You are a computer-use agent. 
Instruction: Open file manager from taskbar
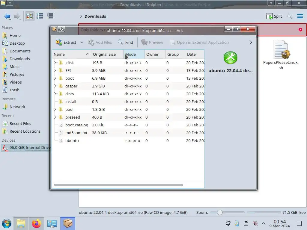(21, 223)
